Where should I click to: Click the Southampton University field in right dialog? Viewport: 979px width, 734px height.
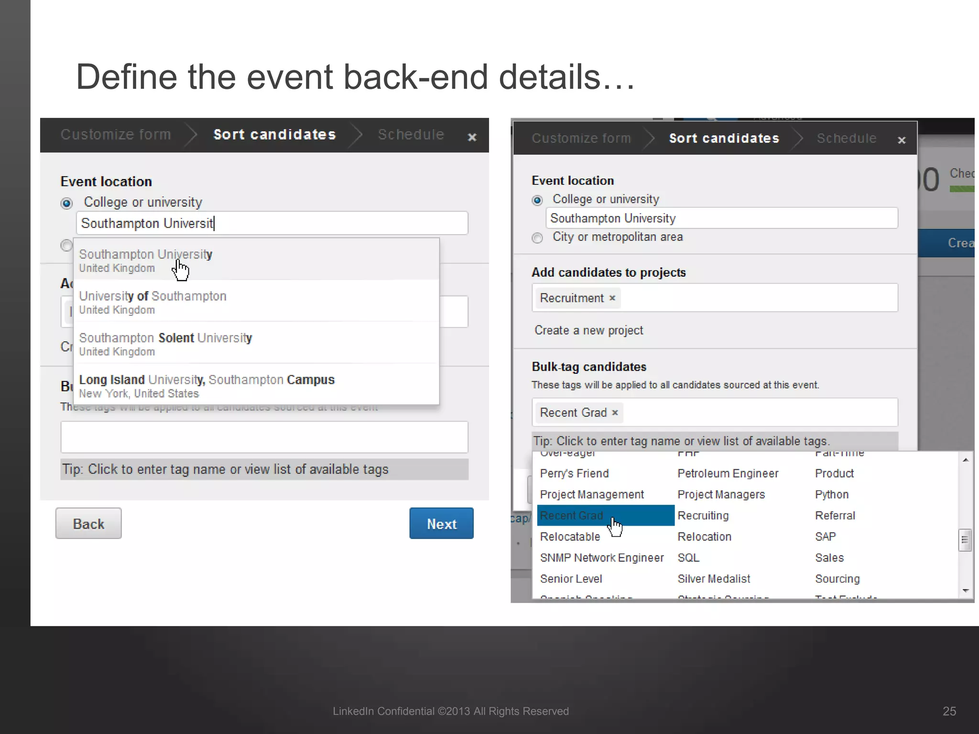(x=722, y=218)
